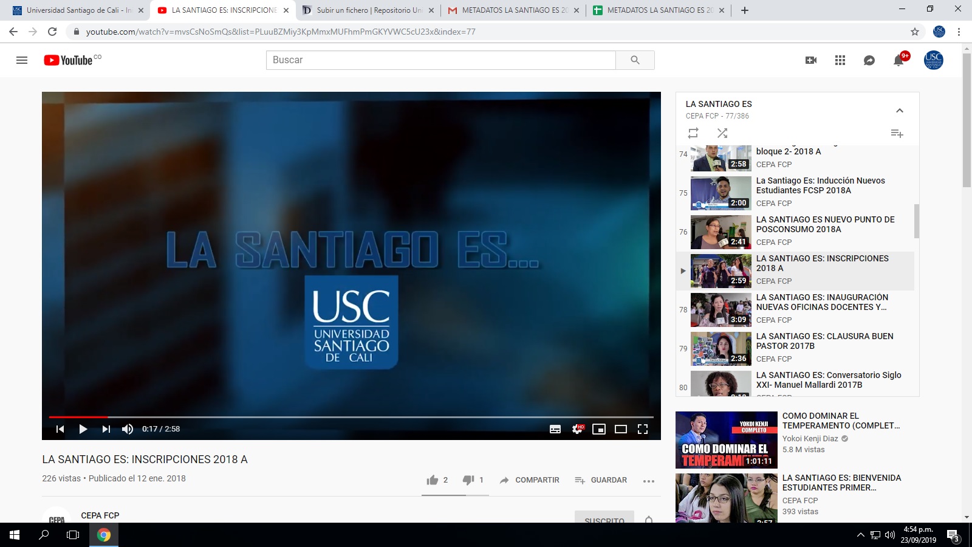Open the YouTube apps grid

point(840,60)
